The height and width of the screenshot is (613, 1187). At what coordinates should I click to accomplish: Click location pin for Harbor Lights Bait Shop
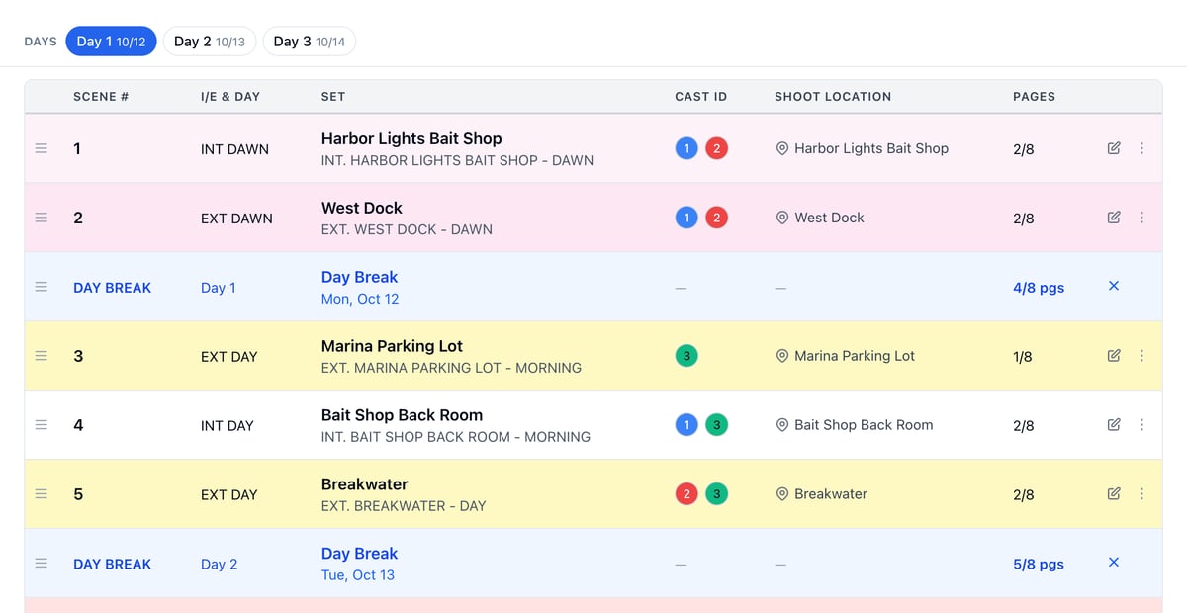coord(781,148)
